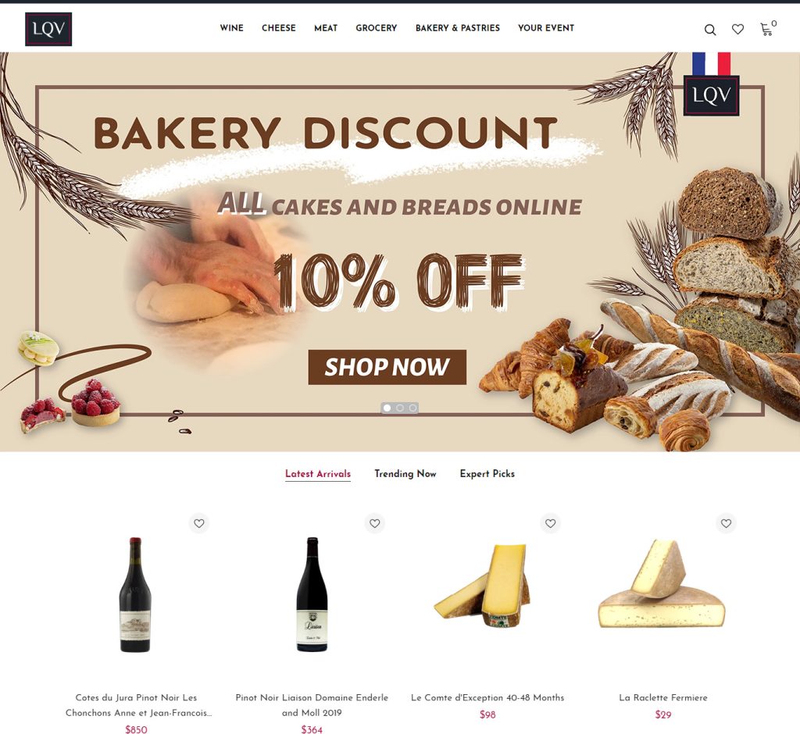Click the LQV logo in header
The image size is (800, 734).
click(x=48, y=29)
